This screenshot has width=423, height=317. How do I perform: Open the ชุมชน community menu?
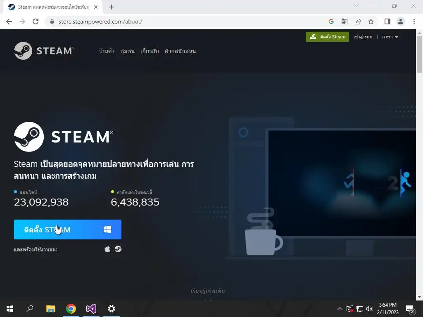coord(127,51)
